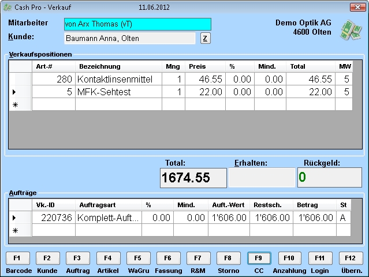Image resolution: width=369 pixels, height=277 pixels.
Task: Click empty Auftragsart cell in new order row
Action: click(x=109, y=230)
